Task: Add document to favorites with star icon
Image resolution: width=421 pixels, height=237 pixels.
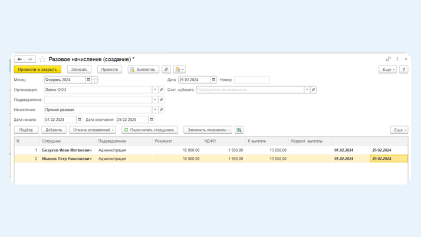Action: [42, 60]
